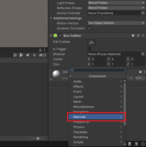The width and height of the screenshot is (146, 147).
Task: Click Center X value field
Action: tap(99, 59)
